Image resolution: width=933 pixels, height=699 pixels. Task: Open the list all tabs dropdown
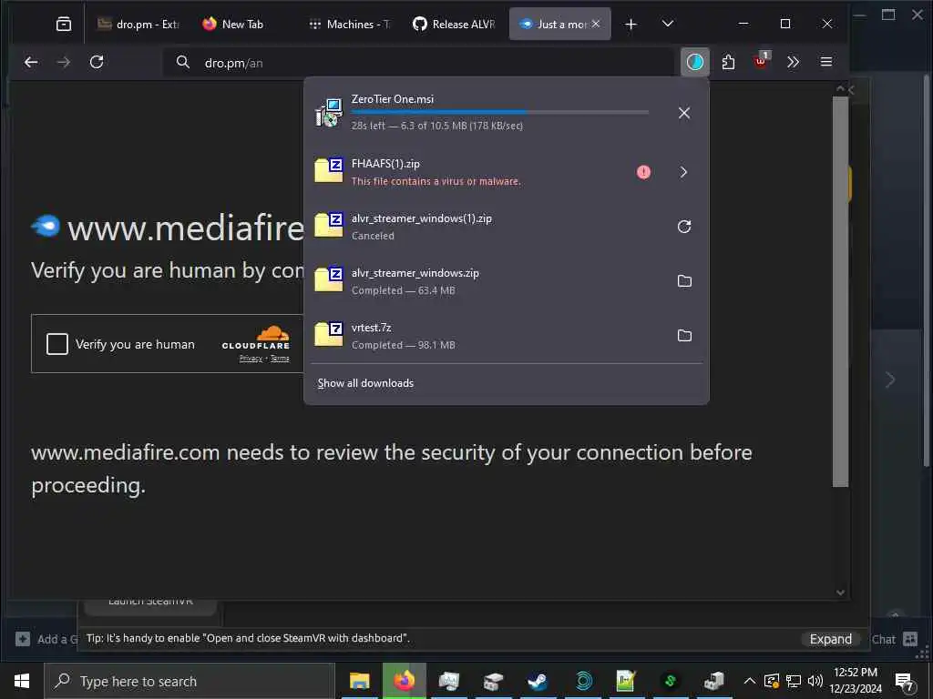click(668, 24)
